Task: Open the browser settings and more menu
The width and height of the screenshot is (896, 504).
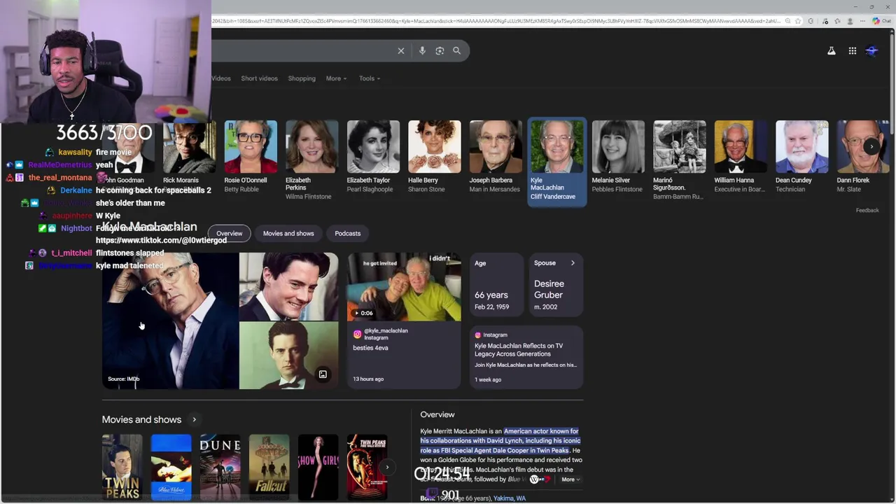Action: click(863, 21)
